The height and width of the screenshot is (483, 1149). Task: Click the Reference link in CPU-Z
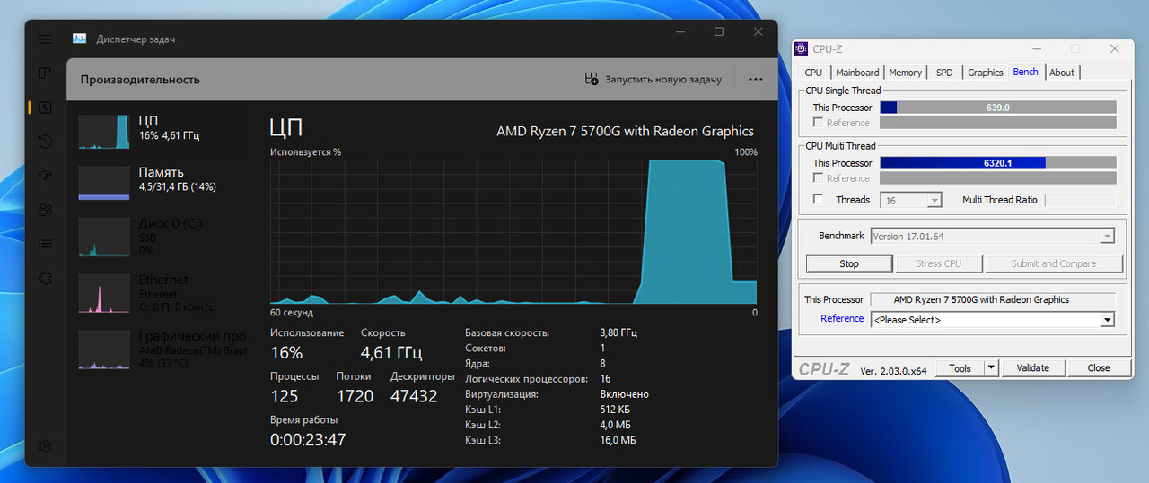[x=842, y=319]
